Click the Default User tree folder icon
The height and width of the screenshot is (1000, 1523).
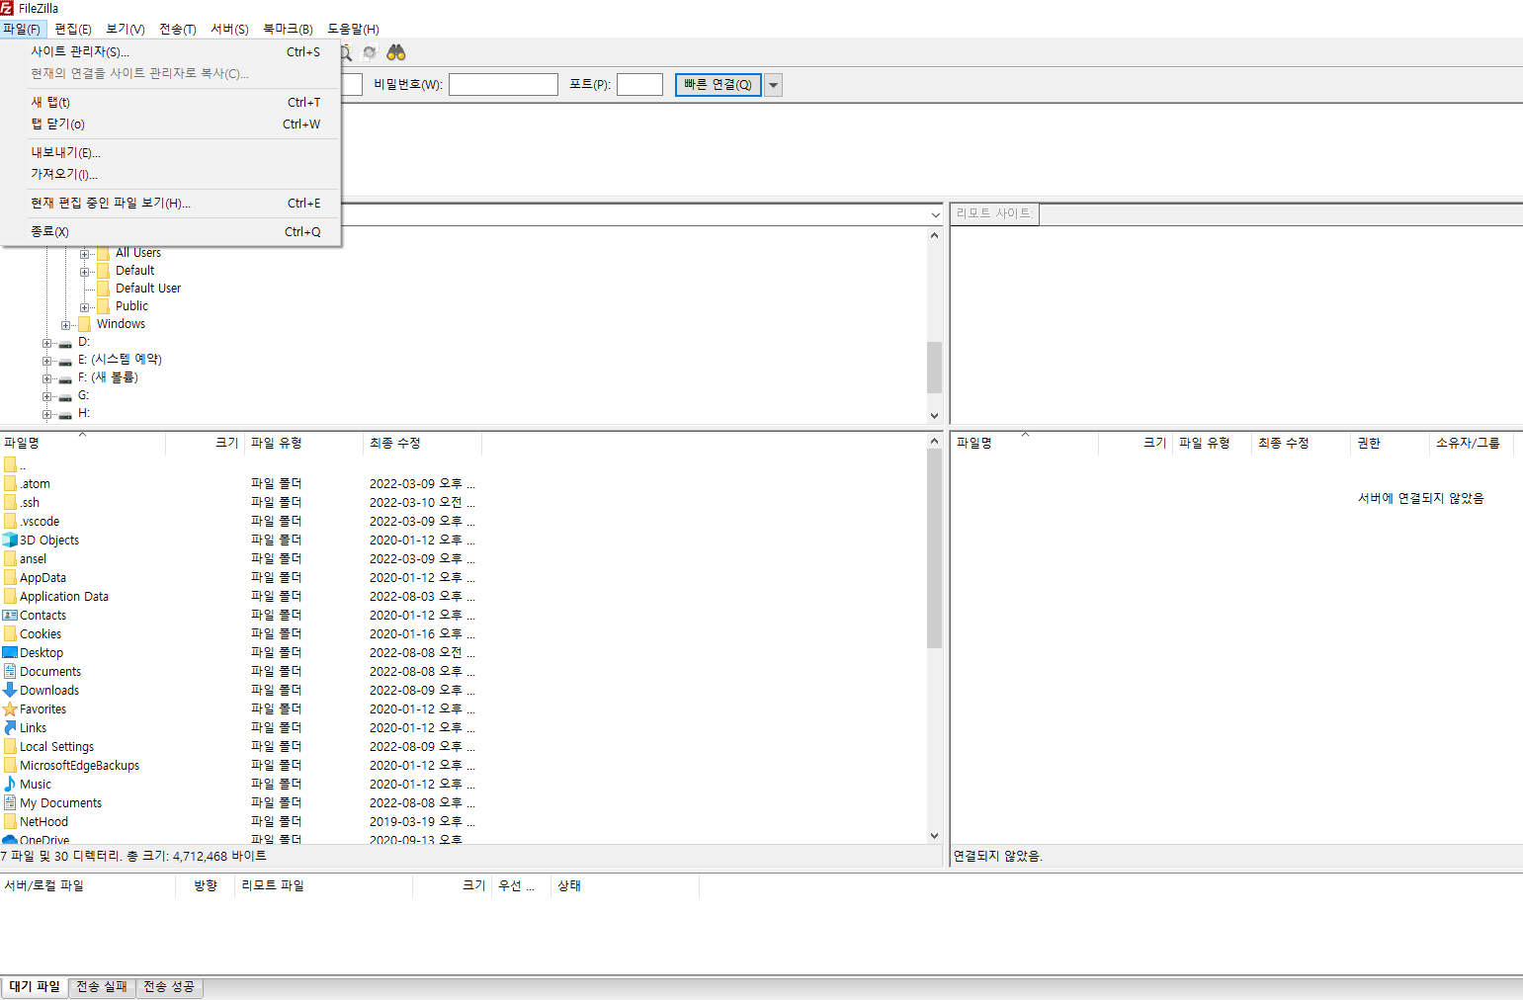tap(103, 289)
